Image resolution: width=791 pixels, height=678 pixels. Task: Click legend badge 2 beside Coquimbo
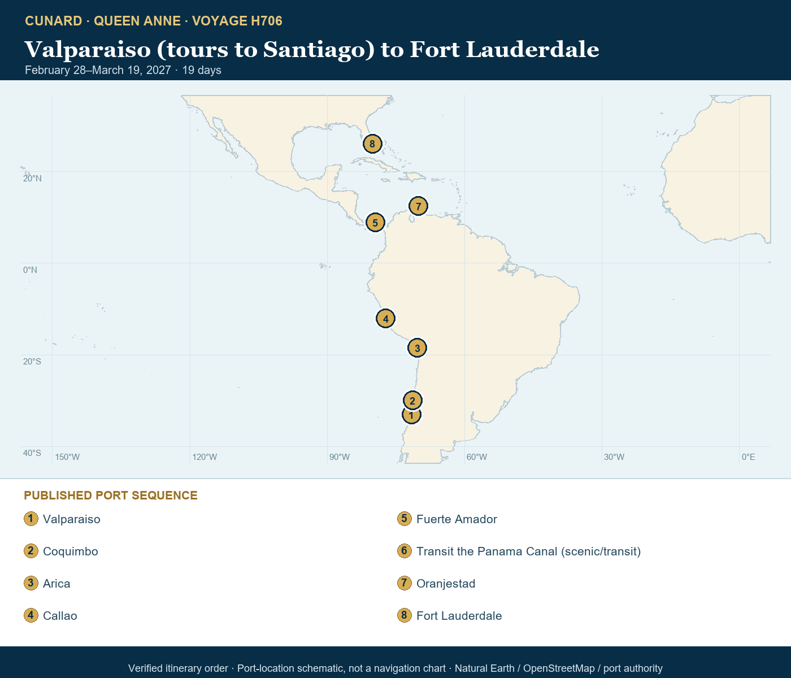(x=31, y=551)
